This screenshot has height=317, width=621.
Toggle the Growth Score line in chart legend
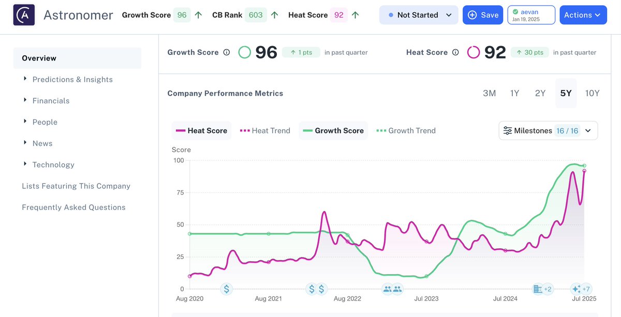pyautogui.click(x=333, y=131)
